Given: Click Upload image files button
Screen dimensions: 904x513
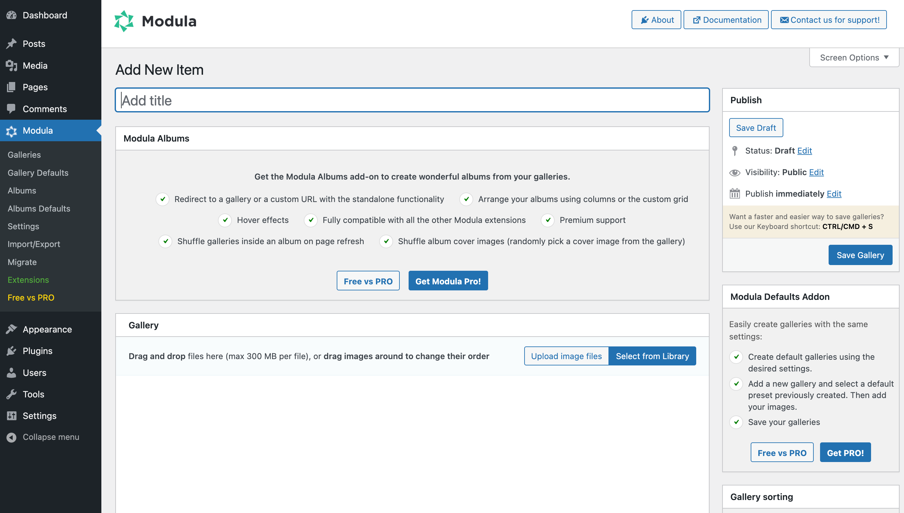Looking at the screenshot, I should [566, 356].
